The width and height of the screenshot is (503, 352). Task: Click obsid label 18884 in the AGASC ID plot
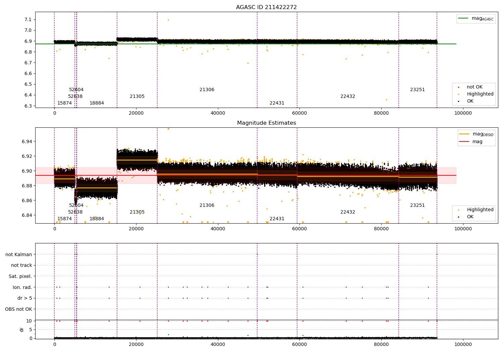pyautogui.click(x=97, y=103)
